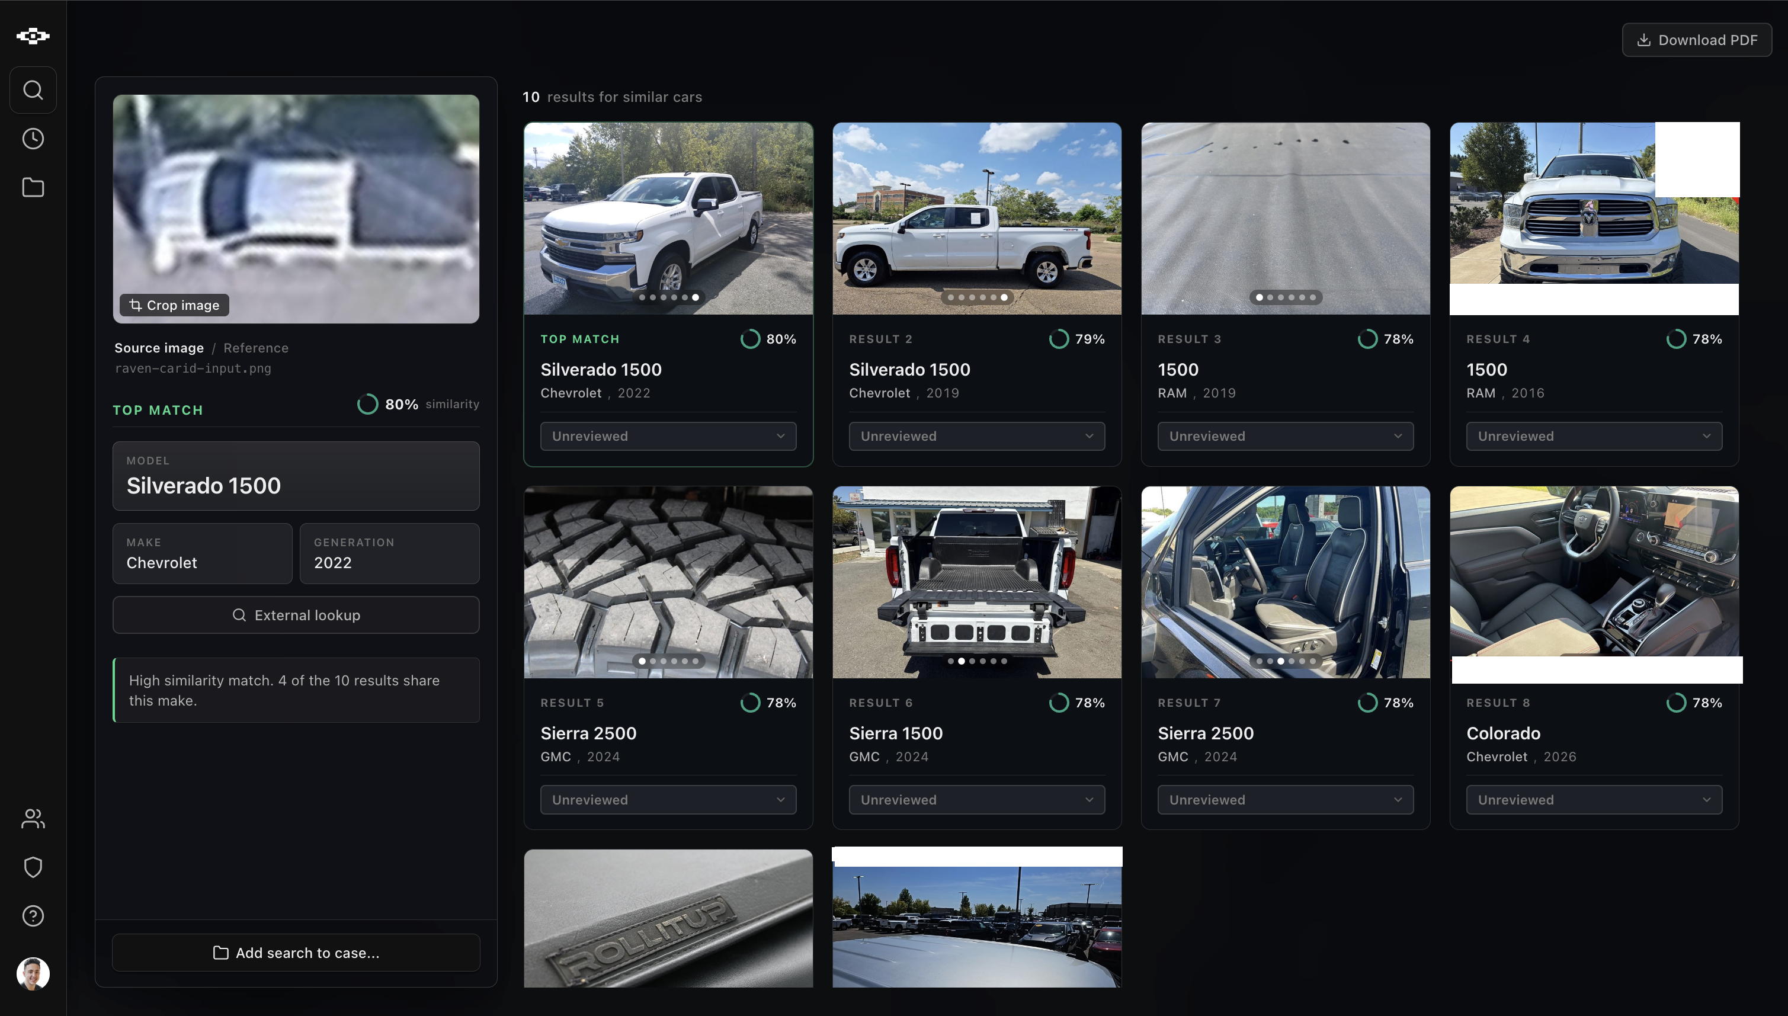The height and width of the screenshot is (1016, 1788).
Task: Click the Crop image button
Action: pyautogui.click(x=174, y=305)
